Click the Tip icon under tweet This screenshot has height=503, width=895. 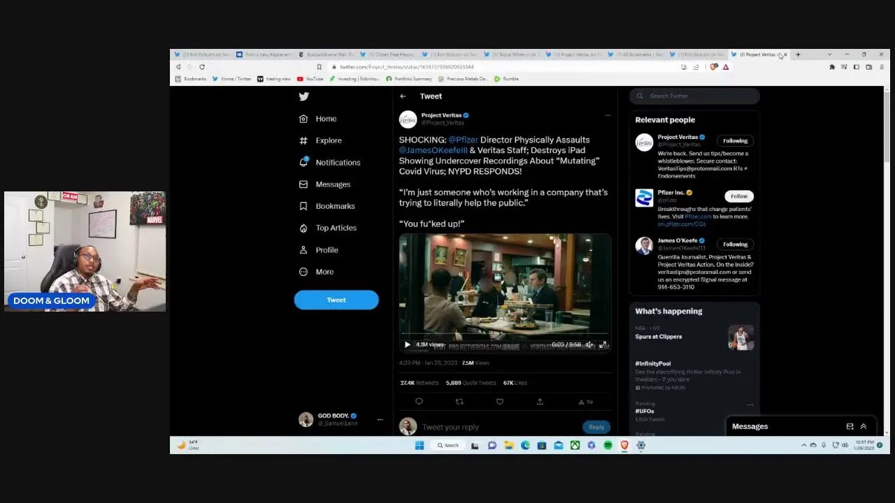coord(585,402)
